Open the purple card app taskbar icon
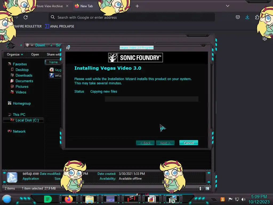This screenshot has height=205, width=273. (110, 199)
